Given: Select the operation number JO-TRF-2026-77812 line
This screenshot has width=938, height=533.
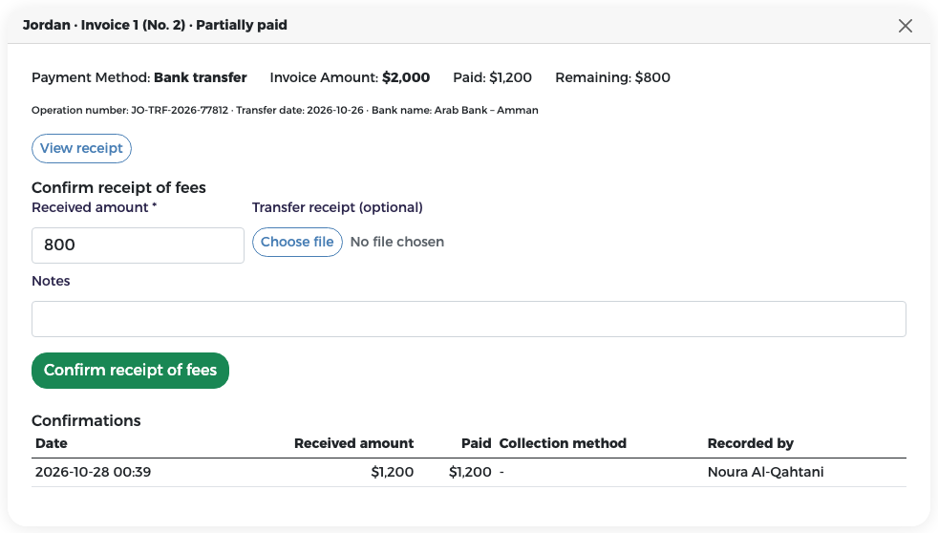Looking at the screenshot, I should click(x=285, y=110).
